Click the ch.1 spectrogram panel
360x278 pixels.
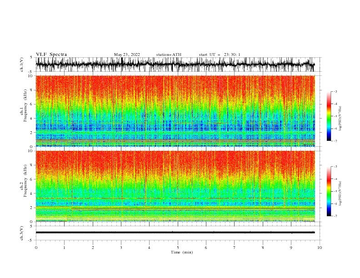pyautogui.click(x=175, y=111)
